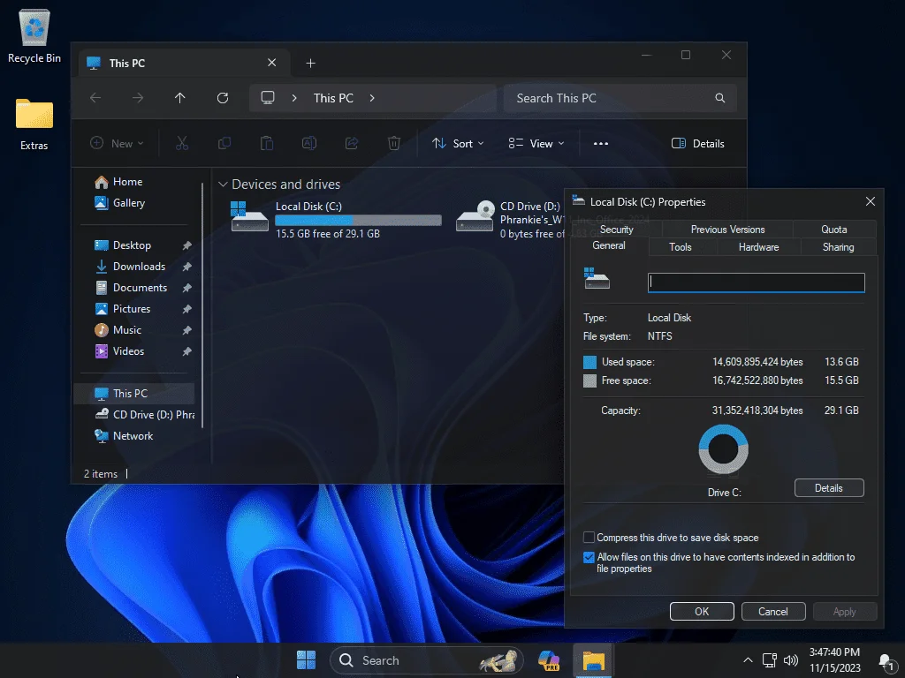Collapse the Devices and drives group
Image resolution: width=905 pixels, height=678 pixels.
coord(223,185)
